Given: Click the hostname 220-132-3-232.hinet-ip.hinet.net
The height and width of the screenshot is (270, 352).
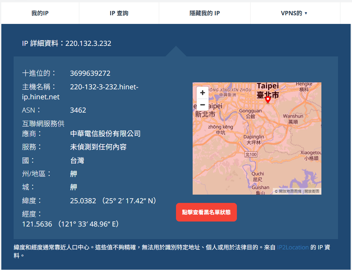Looking at the screenshot, I should [x=80, y=92].
